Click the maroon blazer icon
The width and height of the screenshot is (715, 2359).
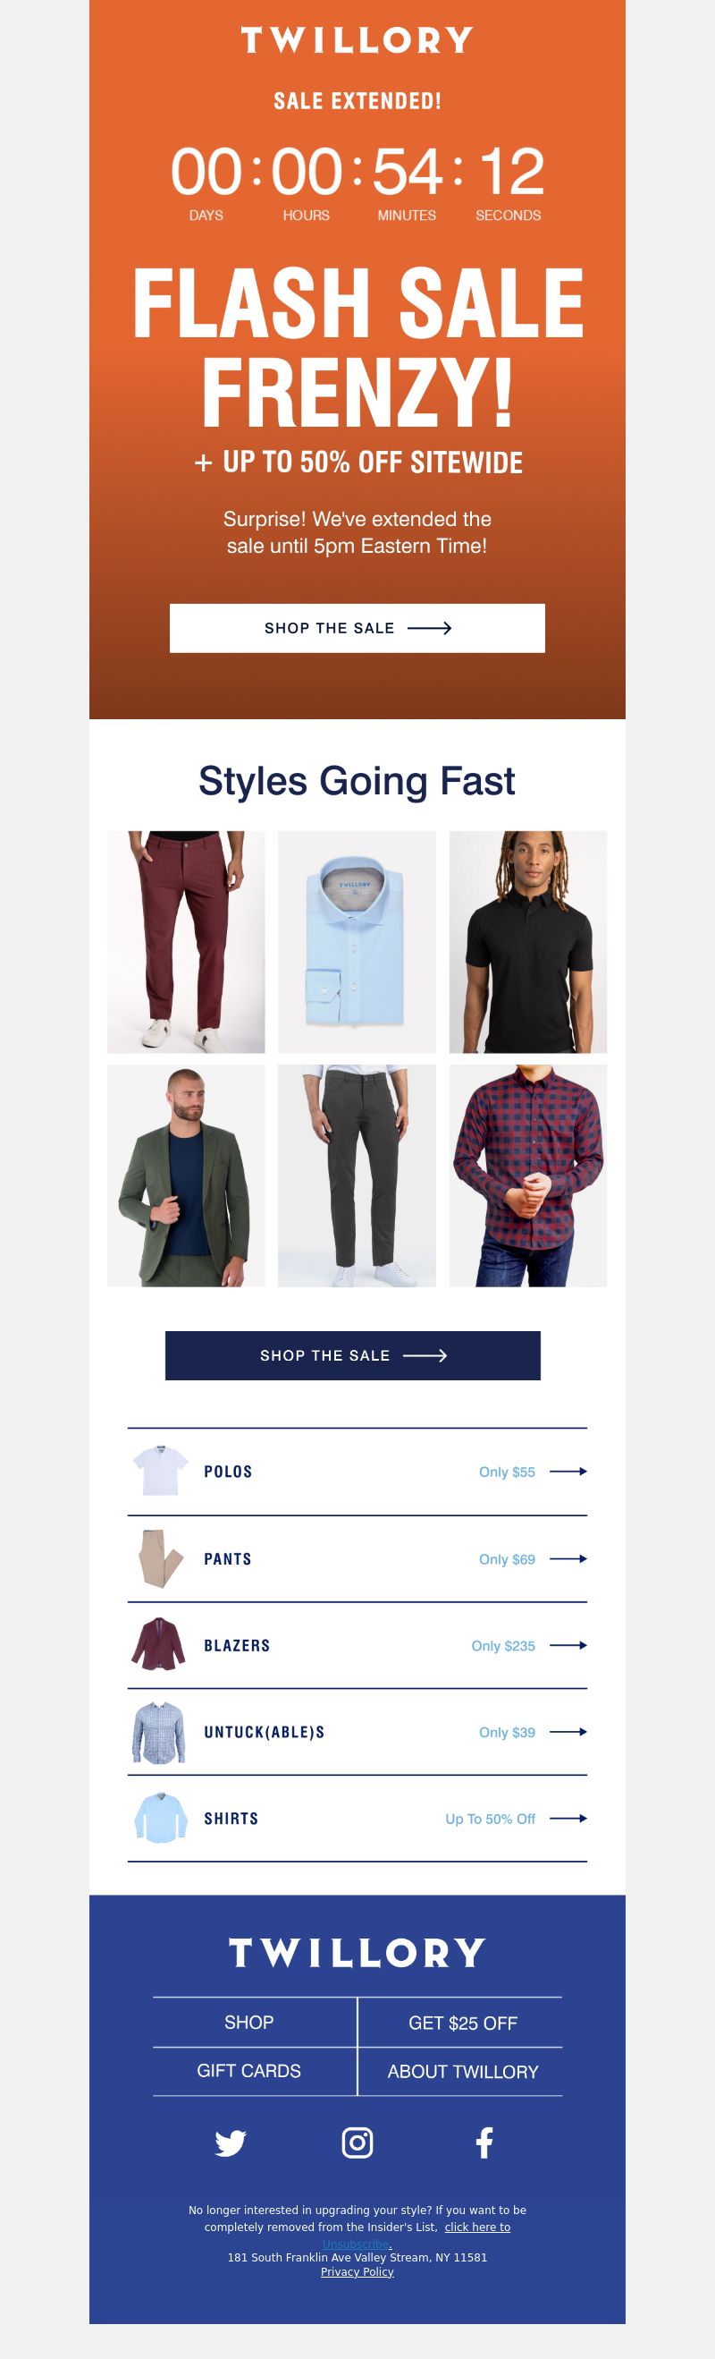click(x=158, y=1645)
